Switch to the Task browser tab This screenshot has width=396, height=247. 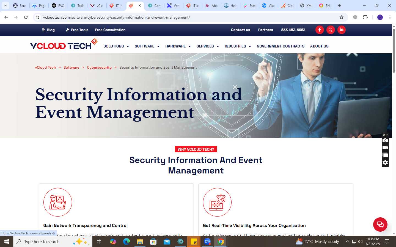tap(77, 5)
